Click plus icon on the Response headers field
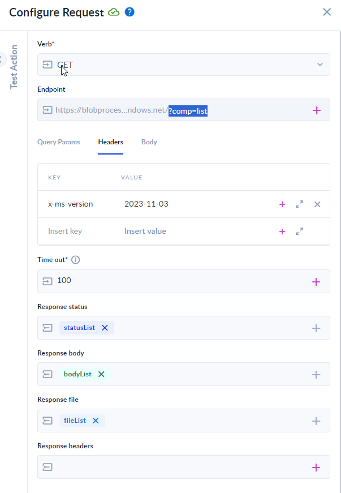This screenshot has width=341, height=493. [317, 467]
